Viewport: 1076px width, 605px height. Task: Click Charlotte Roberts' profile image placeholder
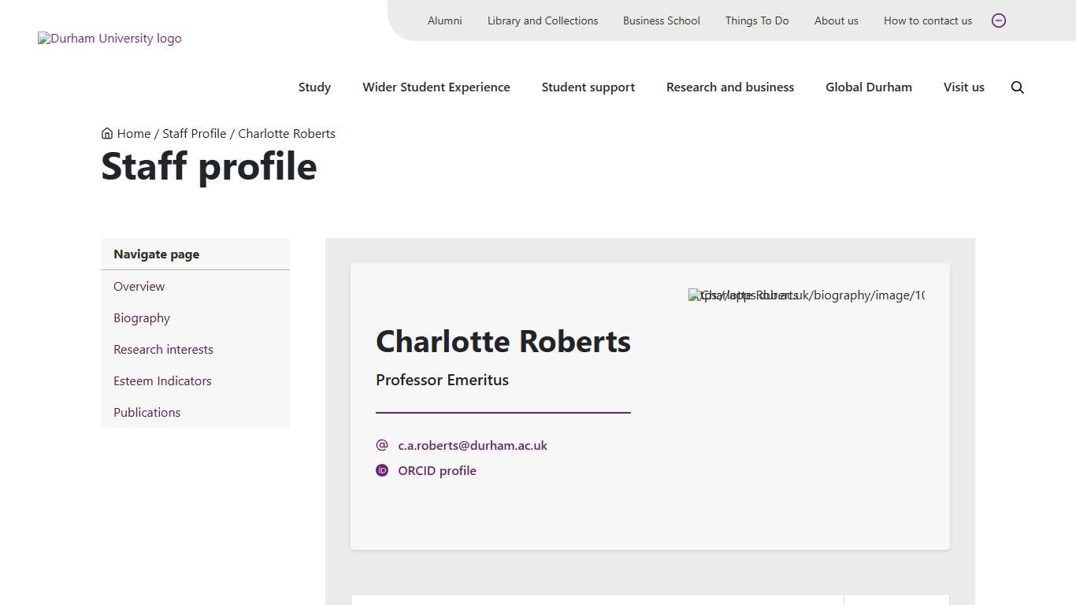tap(805, 295)
